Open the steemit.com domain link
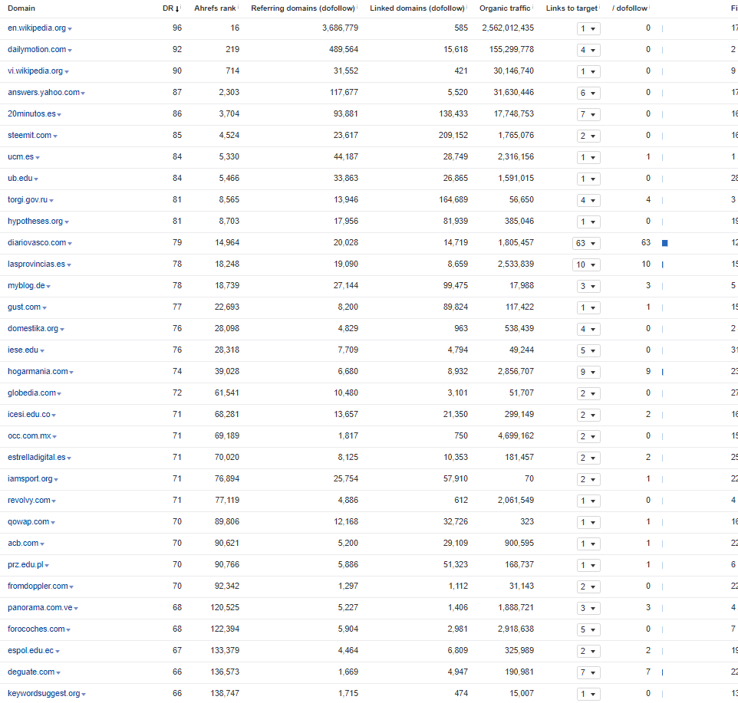This screenshot has height=703, width=738. tap(30, 136)
